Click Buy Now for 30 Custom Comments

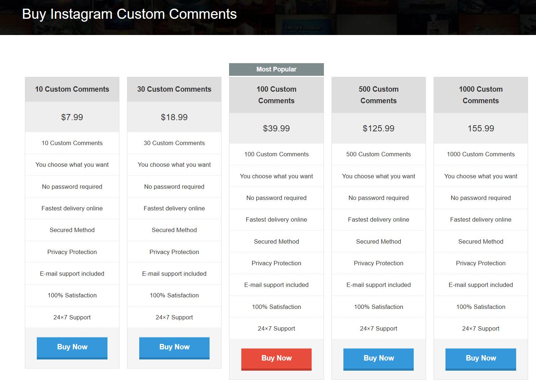[174, 348]
